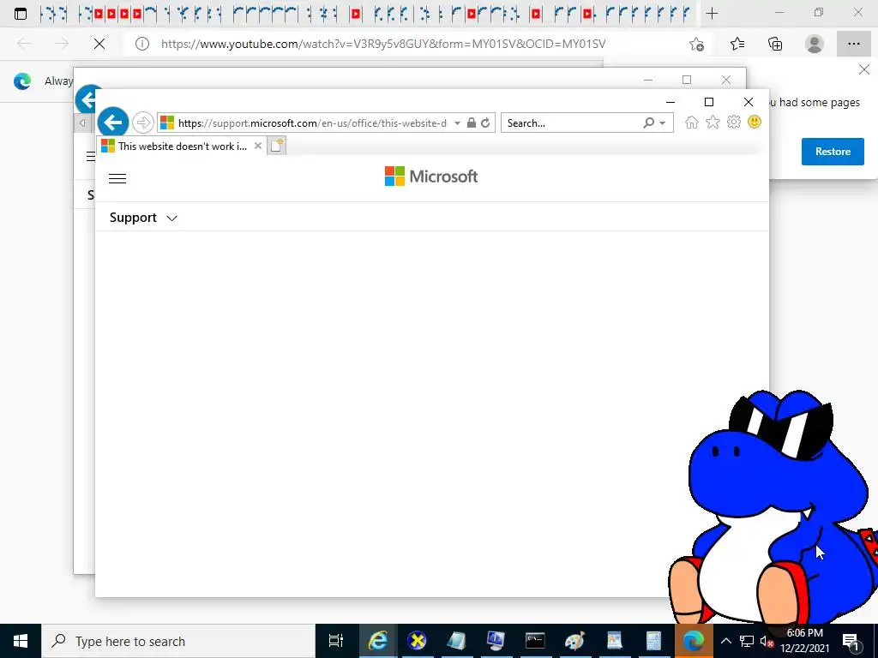The width and height of the screenshot is (878, 658).
Task: Click the Edge profile avatar icon
Action: coord(815,44)
